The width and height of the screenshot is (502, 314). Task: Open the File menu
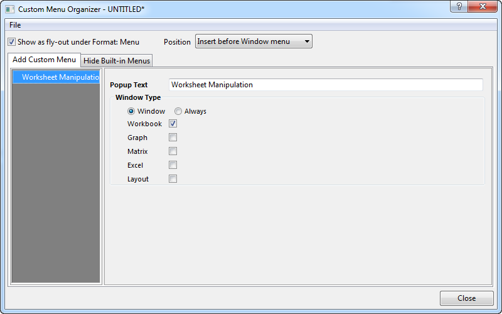(x=15, y=25)
